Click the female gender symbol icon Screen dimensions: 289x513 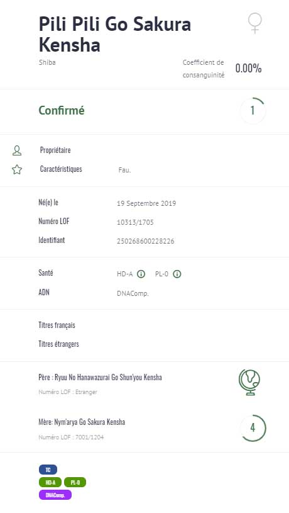254,23
